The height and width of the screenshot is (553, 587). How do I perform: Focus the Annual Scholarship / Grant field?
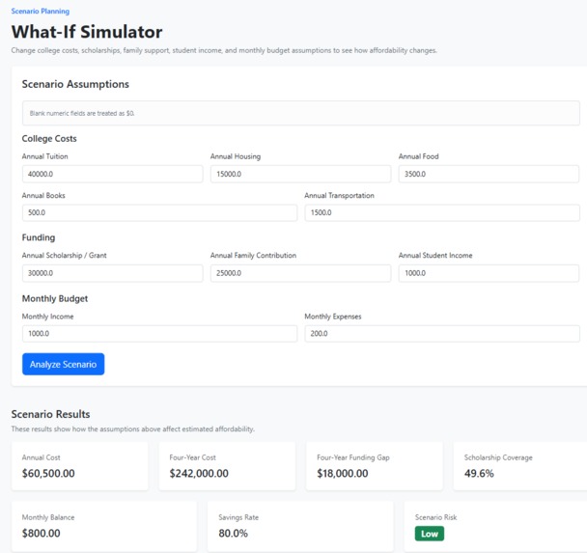(x=112, y=273)
